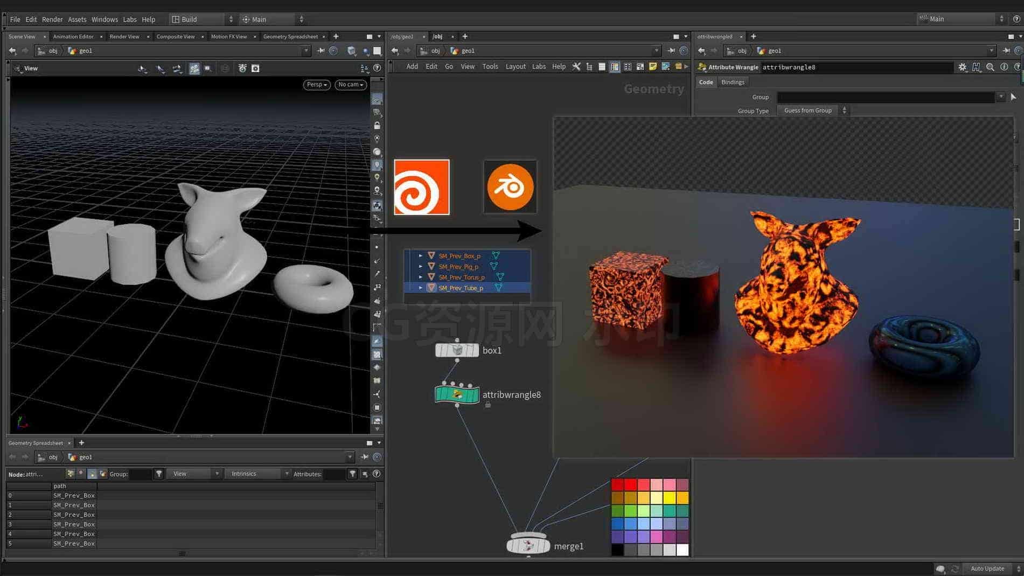Add a new pane tab beside Geometry Spreadsheet tab at top
The width and height of the screenshot is (1024, 576).
pos(336,37)
